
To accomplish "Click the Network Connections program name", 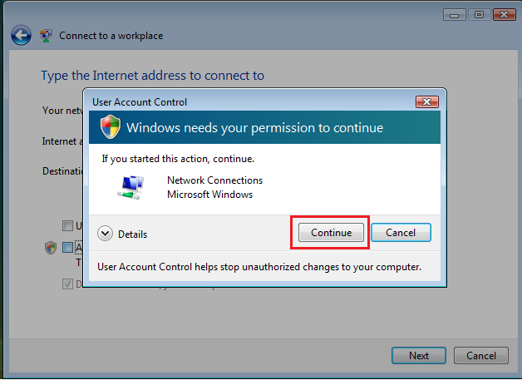I will [x=214, y=180].
